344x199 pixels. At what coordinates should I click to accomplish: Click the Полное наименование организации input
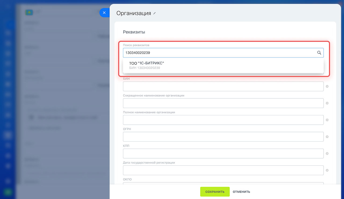[x=223, y=120]
